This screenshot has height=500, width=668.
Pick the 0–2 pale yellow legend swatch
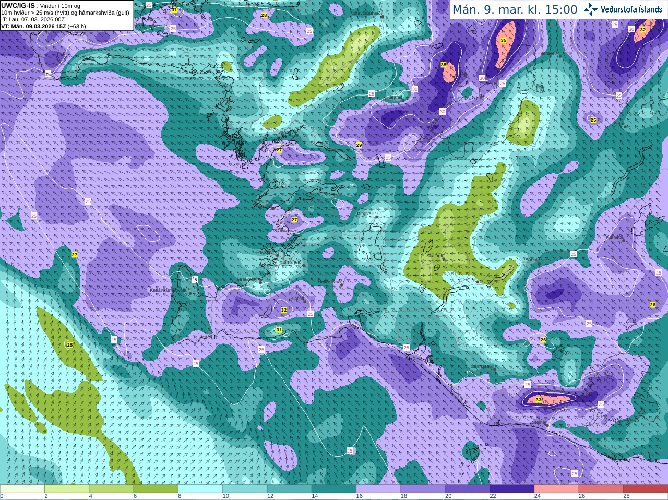(x=22, y=489)
